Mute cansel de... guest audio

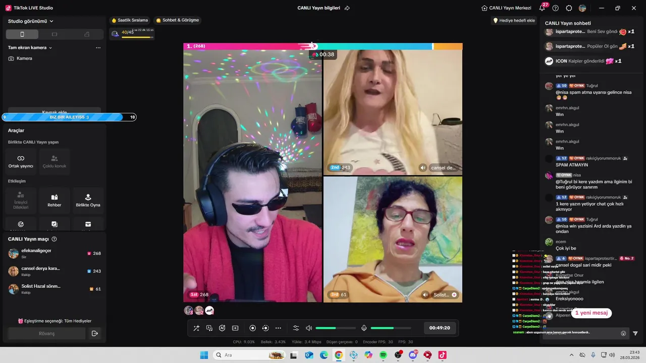click(x=423, y=167)
